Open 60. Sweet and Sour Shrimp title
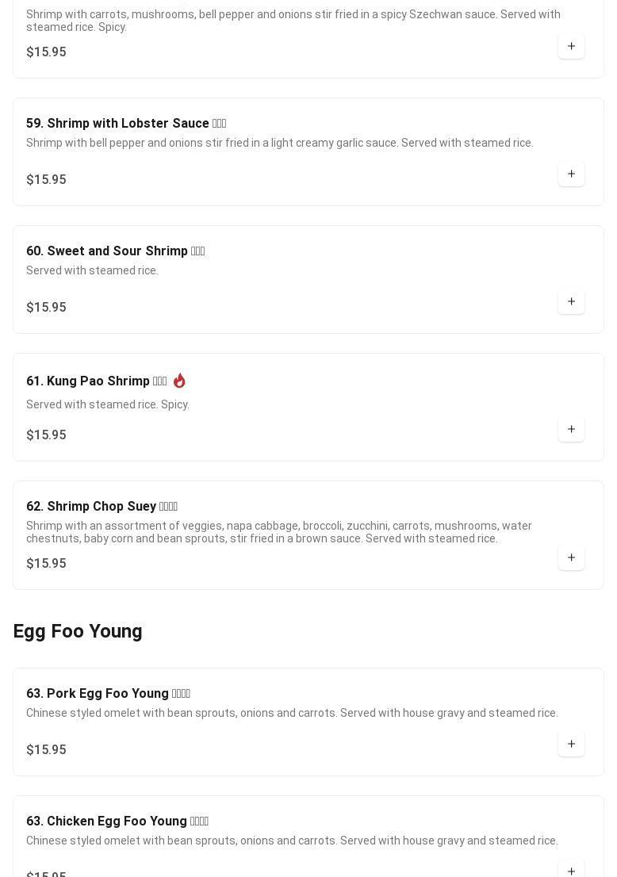The width and height of the screenshot is (617, 877). pyautogui.click(x=115, y=251)
